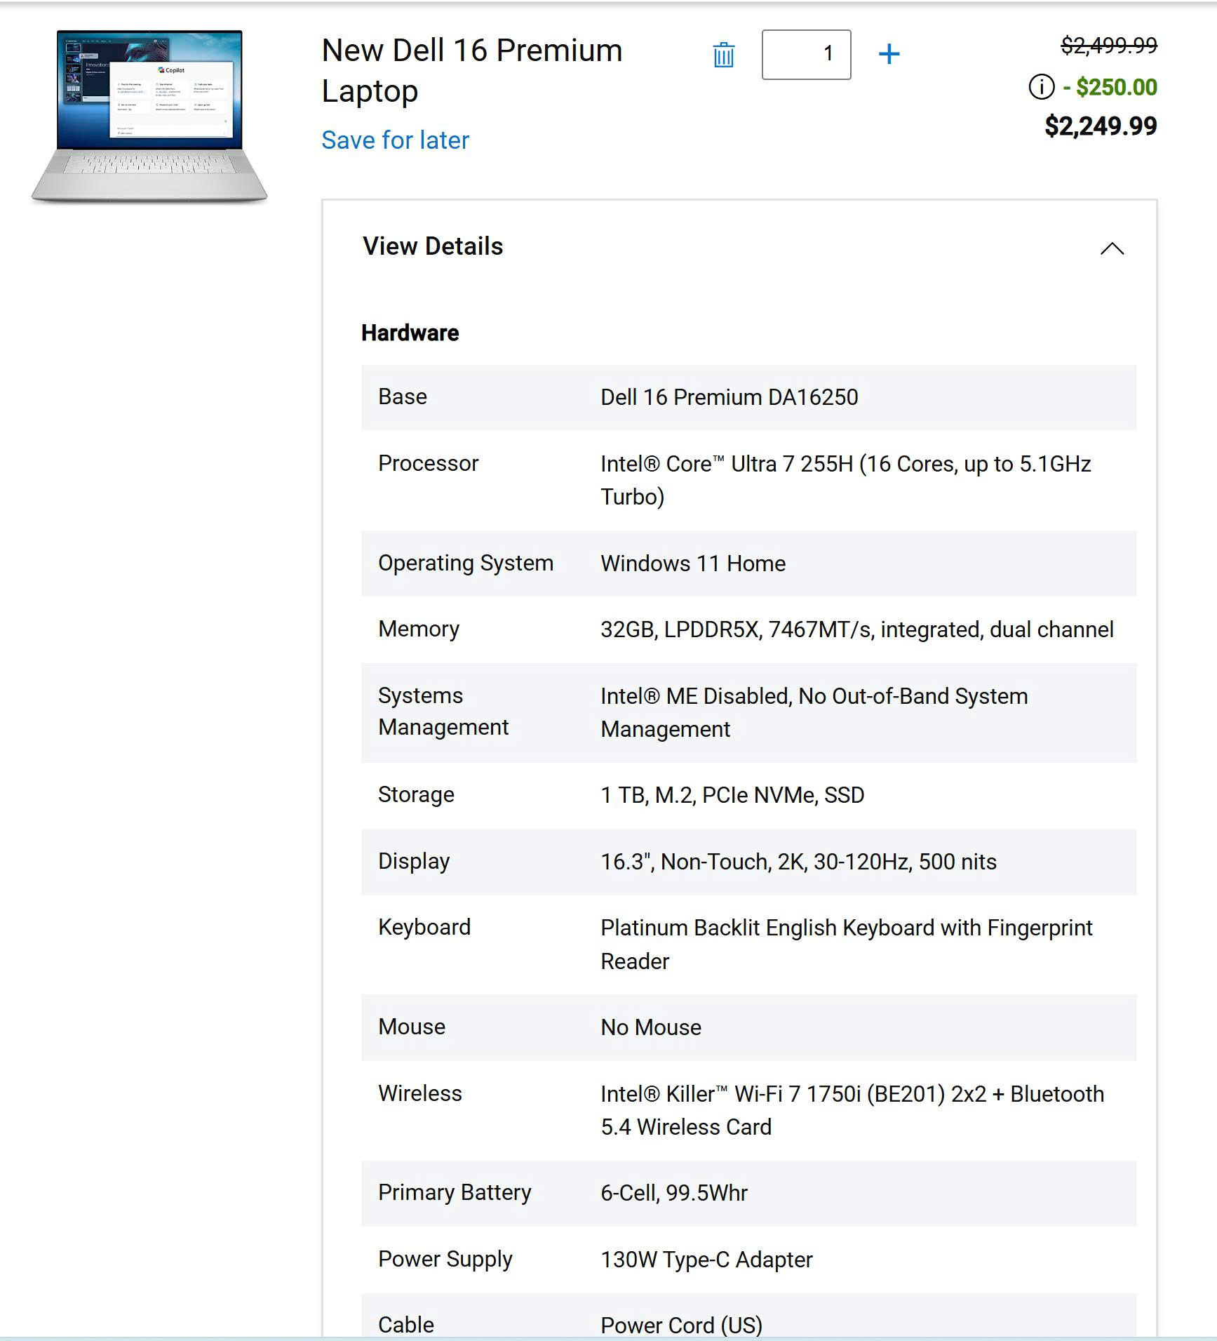Click the crossed-out $2,499.99 price
Image resolution: width=1217 pixels, height=1341 pixels.
click(1108, 46)
